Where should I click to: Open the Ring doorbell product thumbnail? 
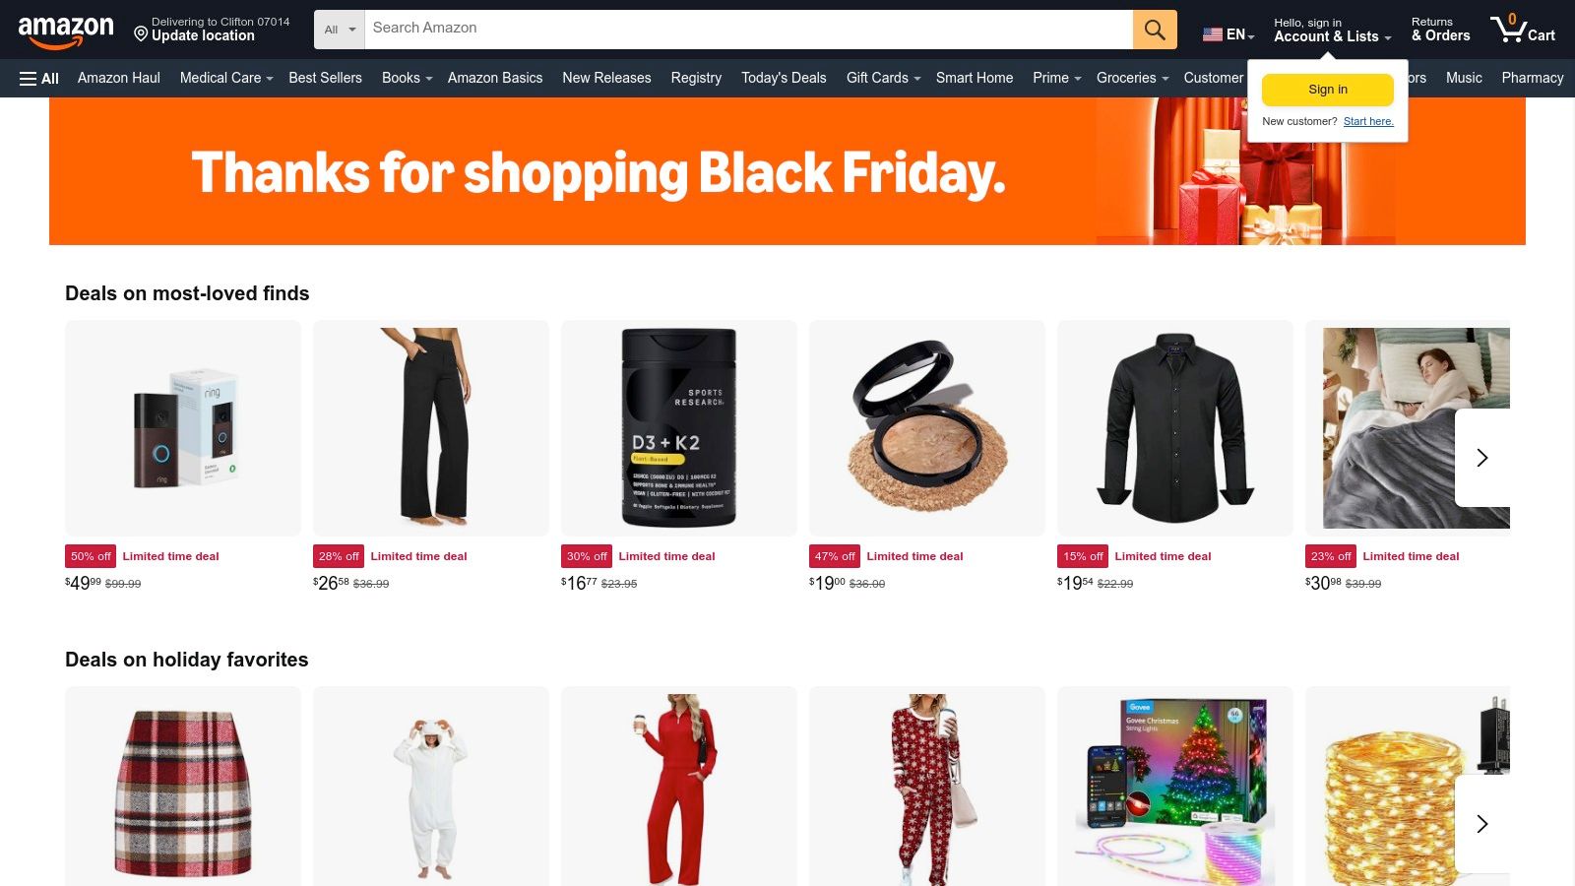[x=183, y=428]
